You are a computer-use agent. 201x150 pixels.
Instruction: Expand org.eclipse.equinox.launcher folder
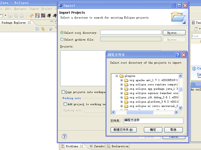pos(121,93)
